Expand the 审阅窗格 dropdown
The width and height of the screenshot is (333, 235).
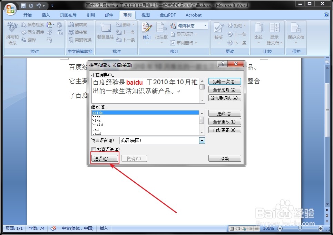point(196,43)
